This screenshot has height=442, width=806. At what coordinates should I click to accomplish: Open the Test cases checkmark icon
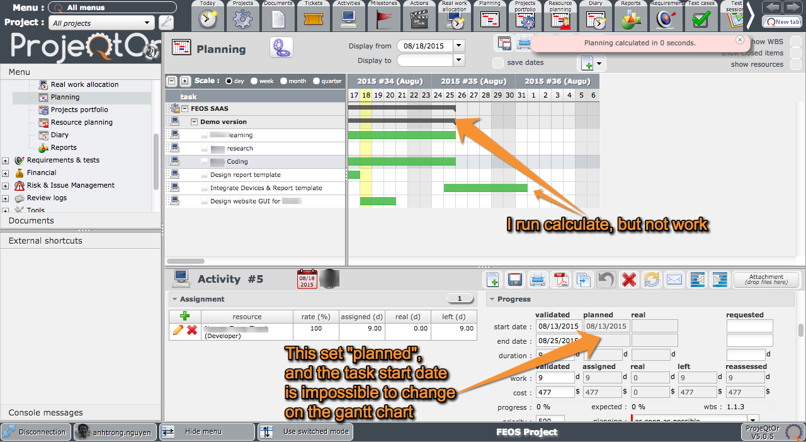(x=701, y=20)
